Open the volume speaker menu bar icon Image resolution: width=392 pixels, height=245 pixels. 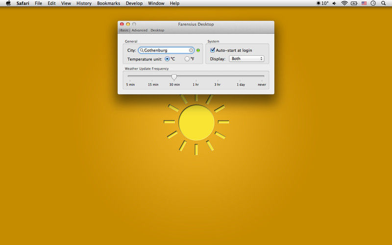click(334, 3)
